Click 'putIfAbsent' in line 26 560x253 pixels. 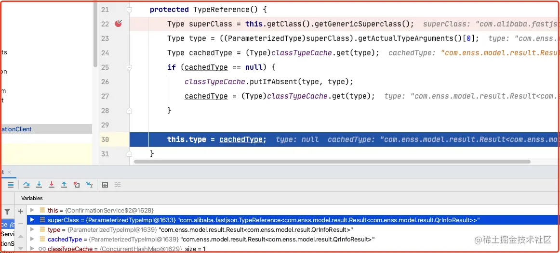pyautogui.click(x=273, y=82)
